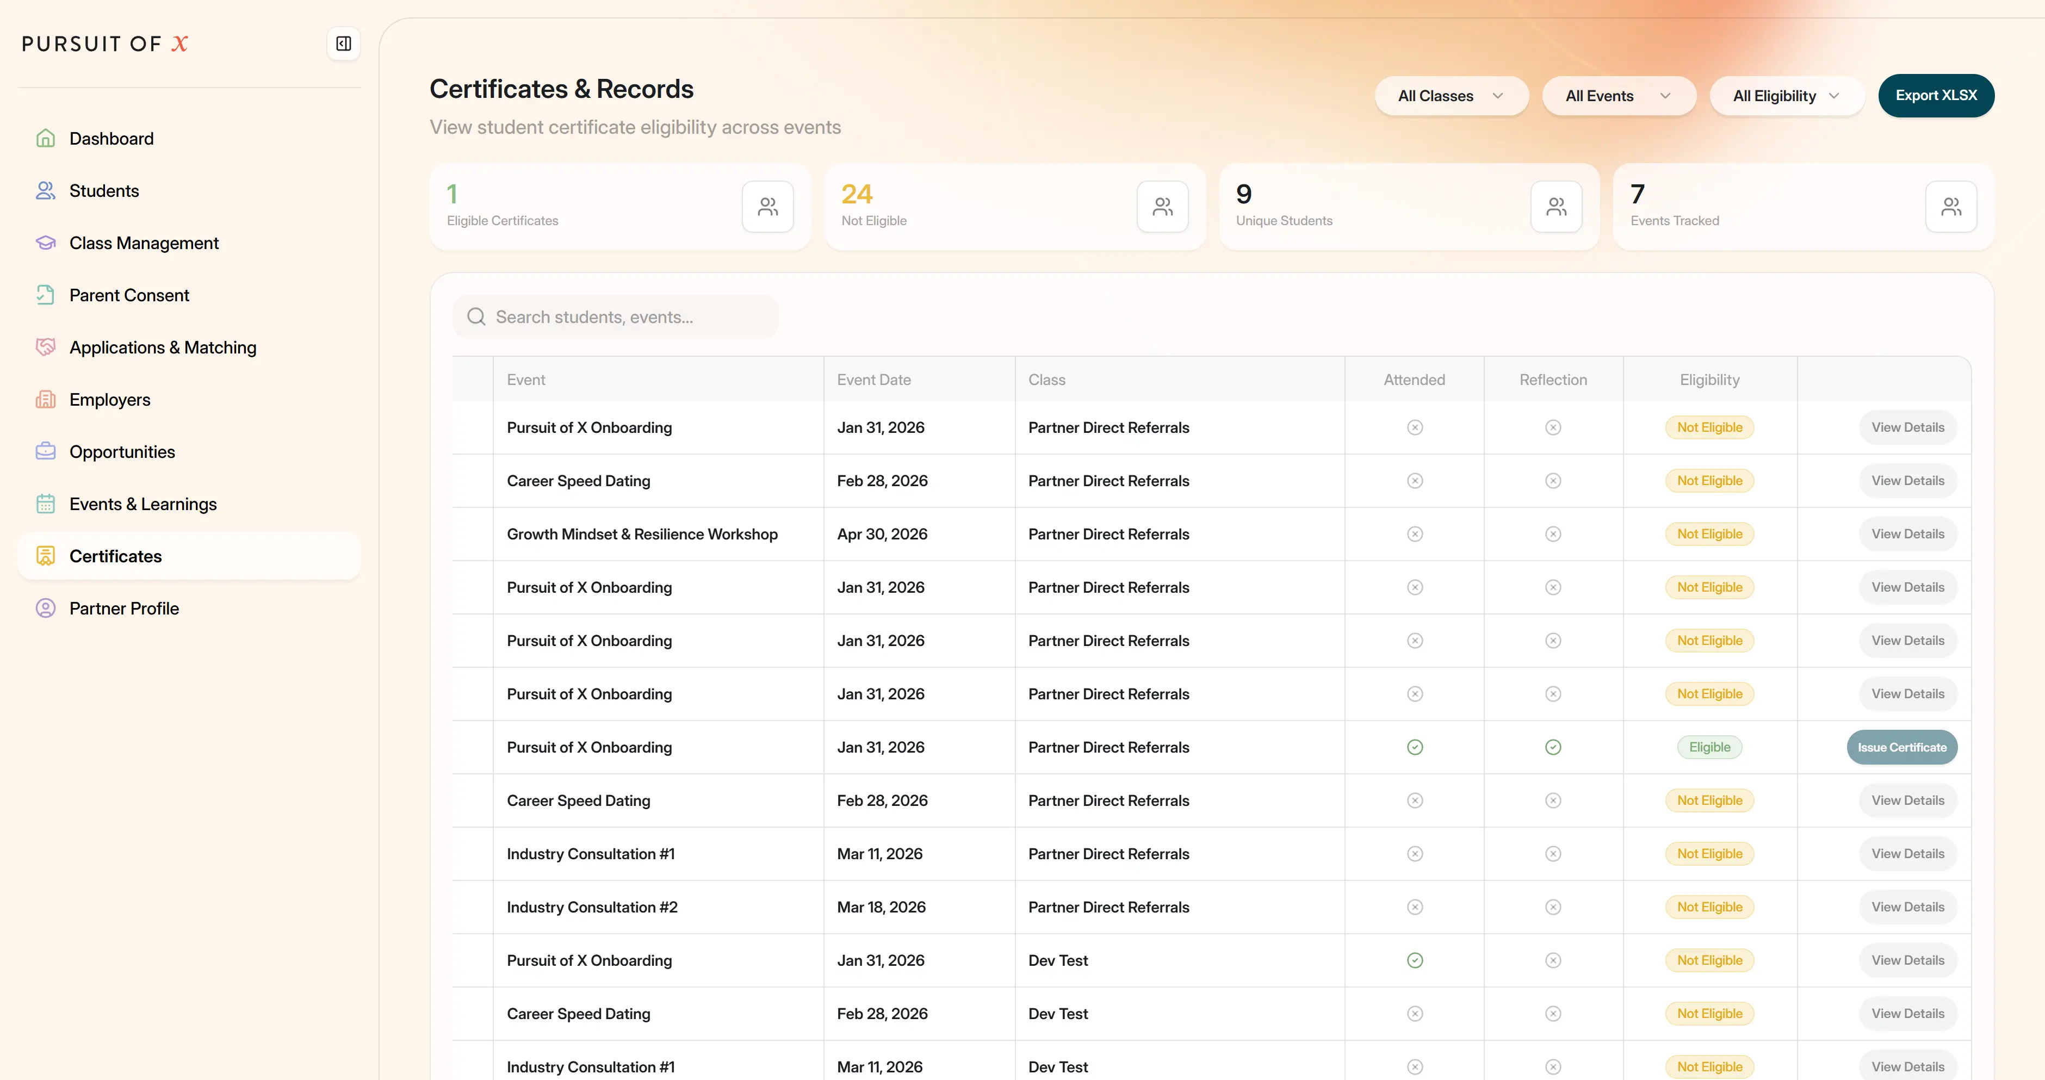This screenshot has height=1080, width=2045.
Task: Open the All Eligibility dropdown
Action: pos(1786,96)
